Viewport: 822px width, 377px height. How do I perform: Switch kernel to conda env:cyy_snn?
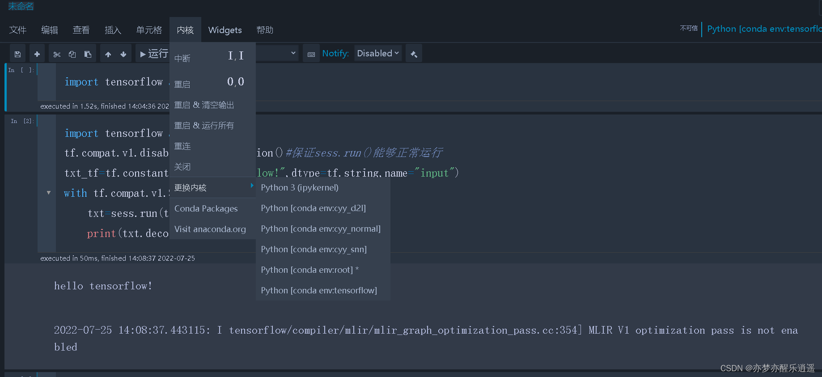[323, 249]
